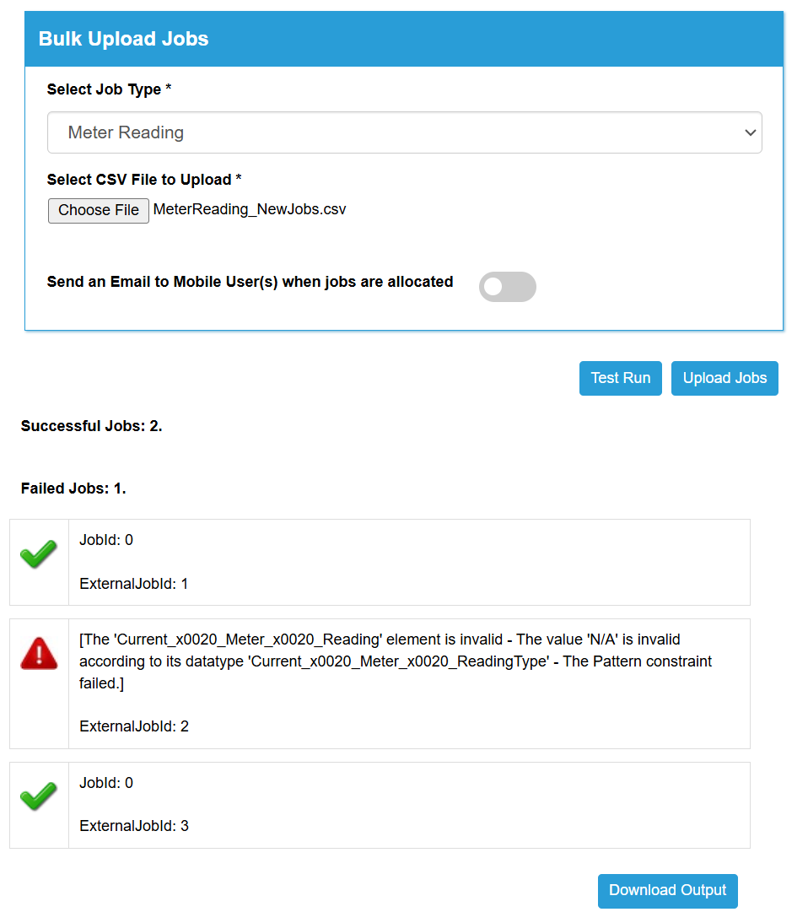Click green checkmark for ExternalJobId 3
Image resolution: width=808 pixels, height=912 pixels.
point(38,796)
